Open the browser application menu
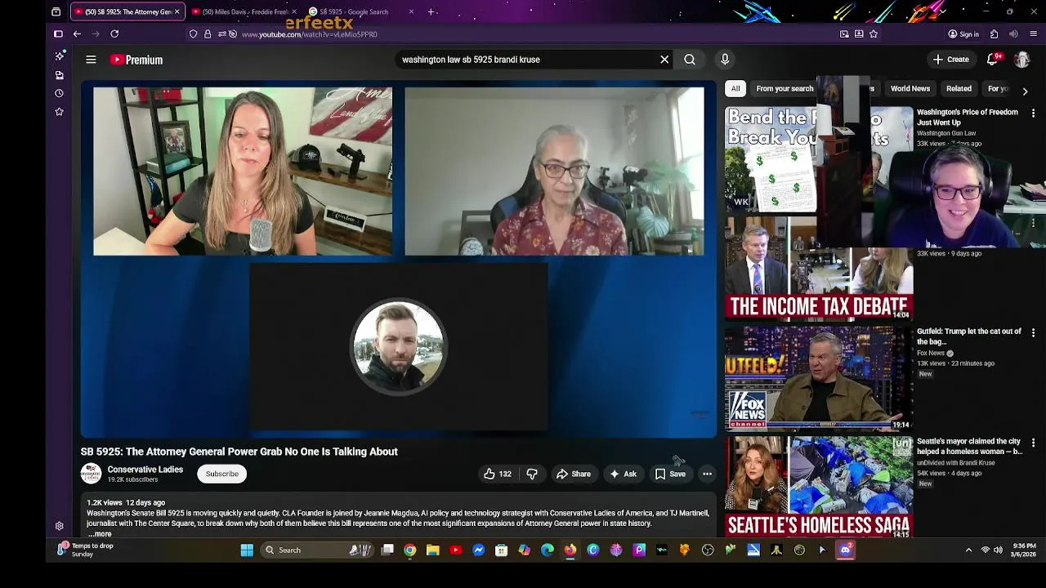 pos(1033,34)
